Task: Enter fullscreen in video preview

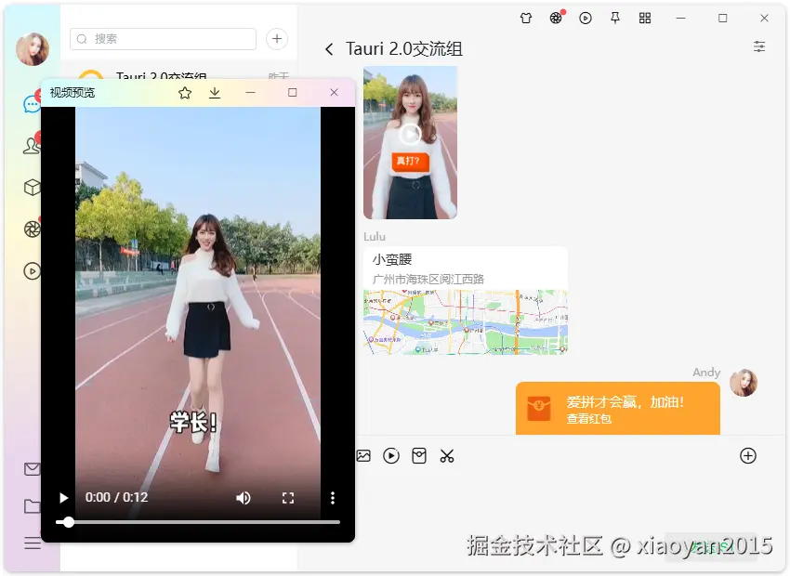Action: (x=288, y=498)
